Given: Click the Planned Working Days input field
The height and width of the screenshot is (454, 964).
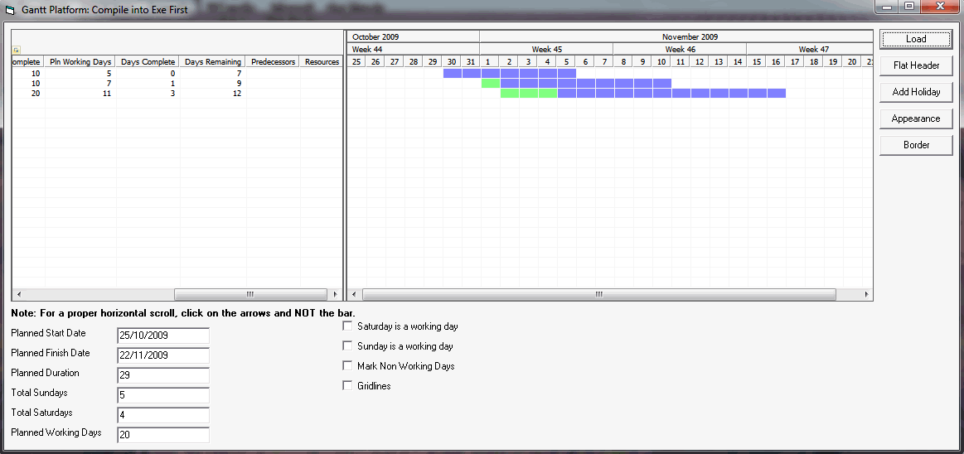Looking at the screenshot, I should pyautogui.click(x=163, y=435).
